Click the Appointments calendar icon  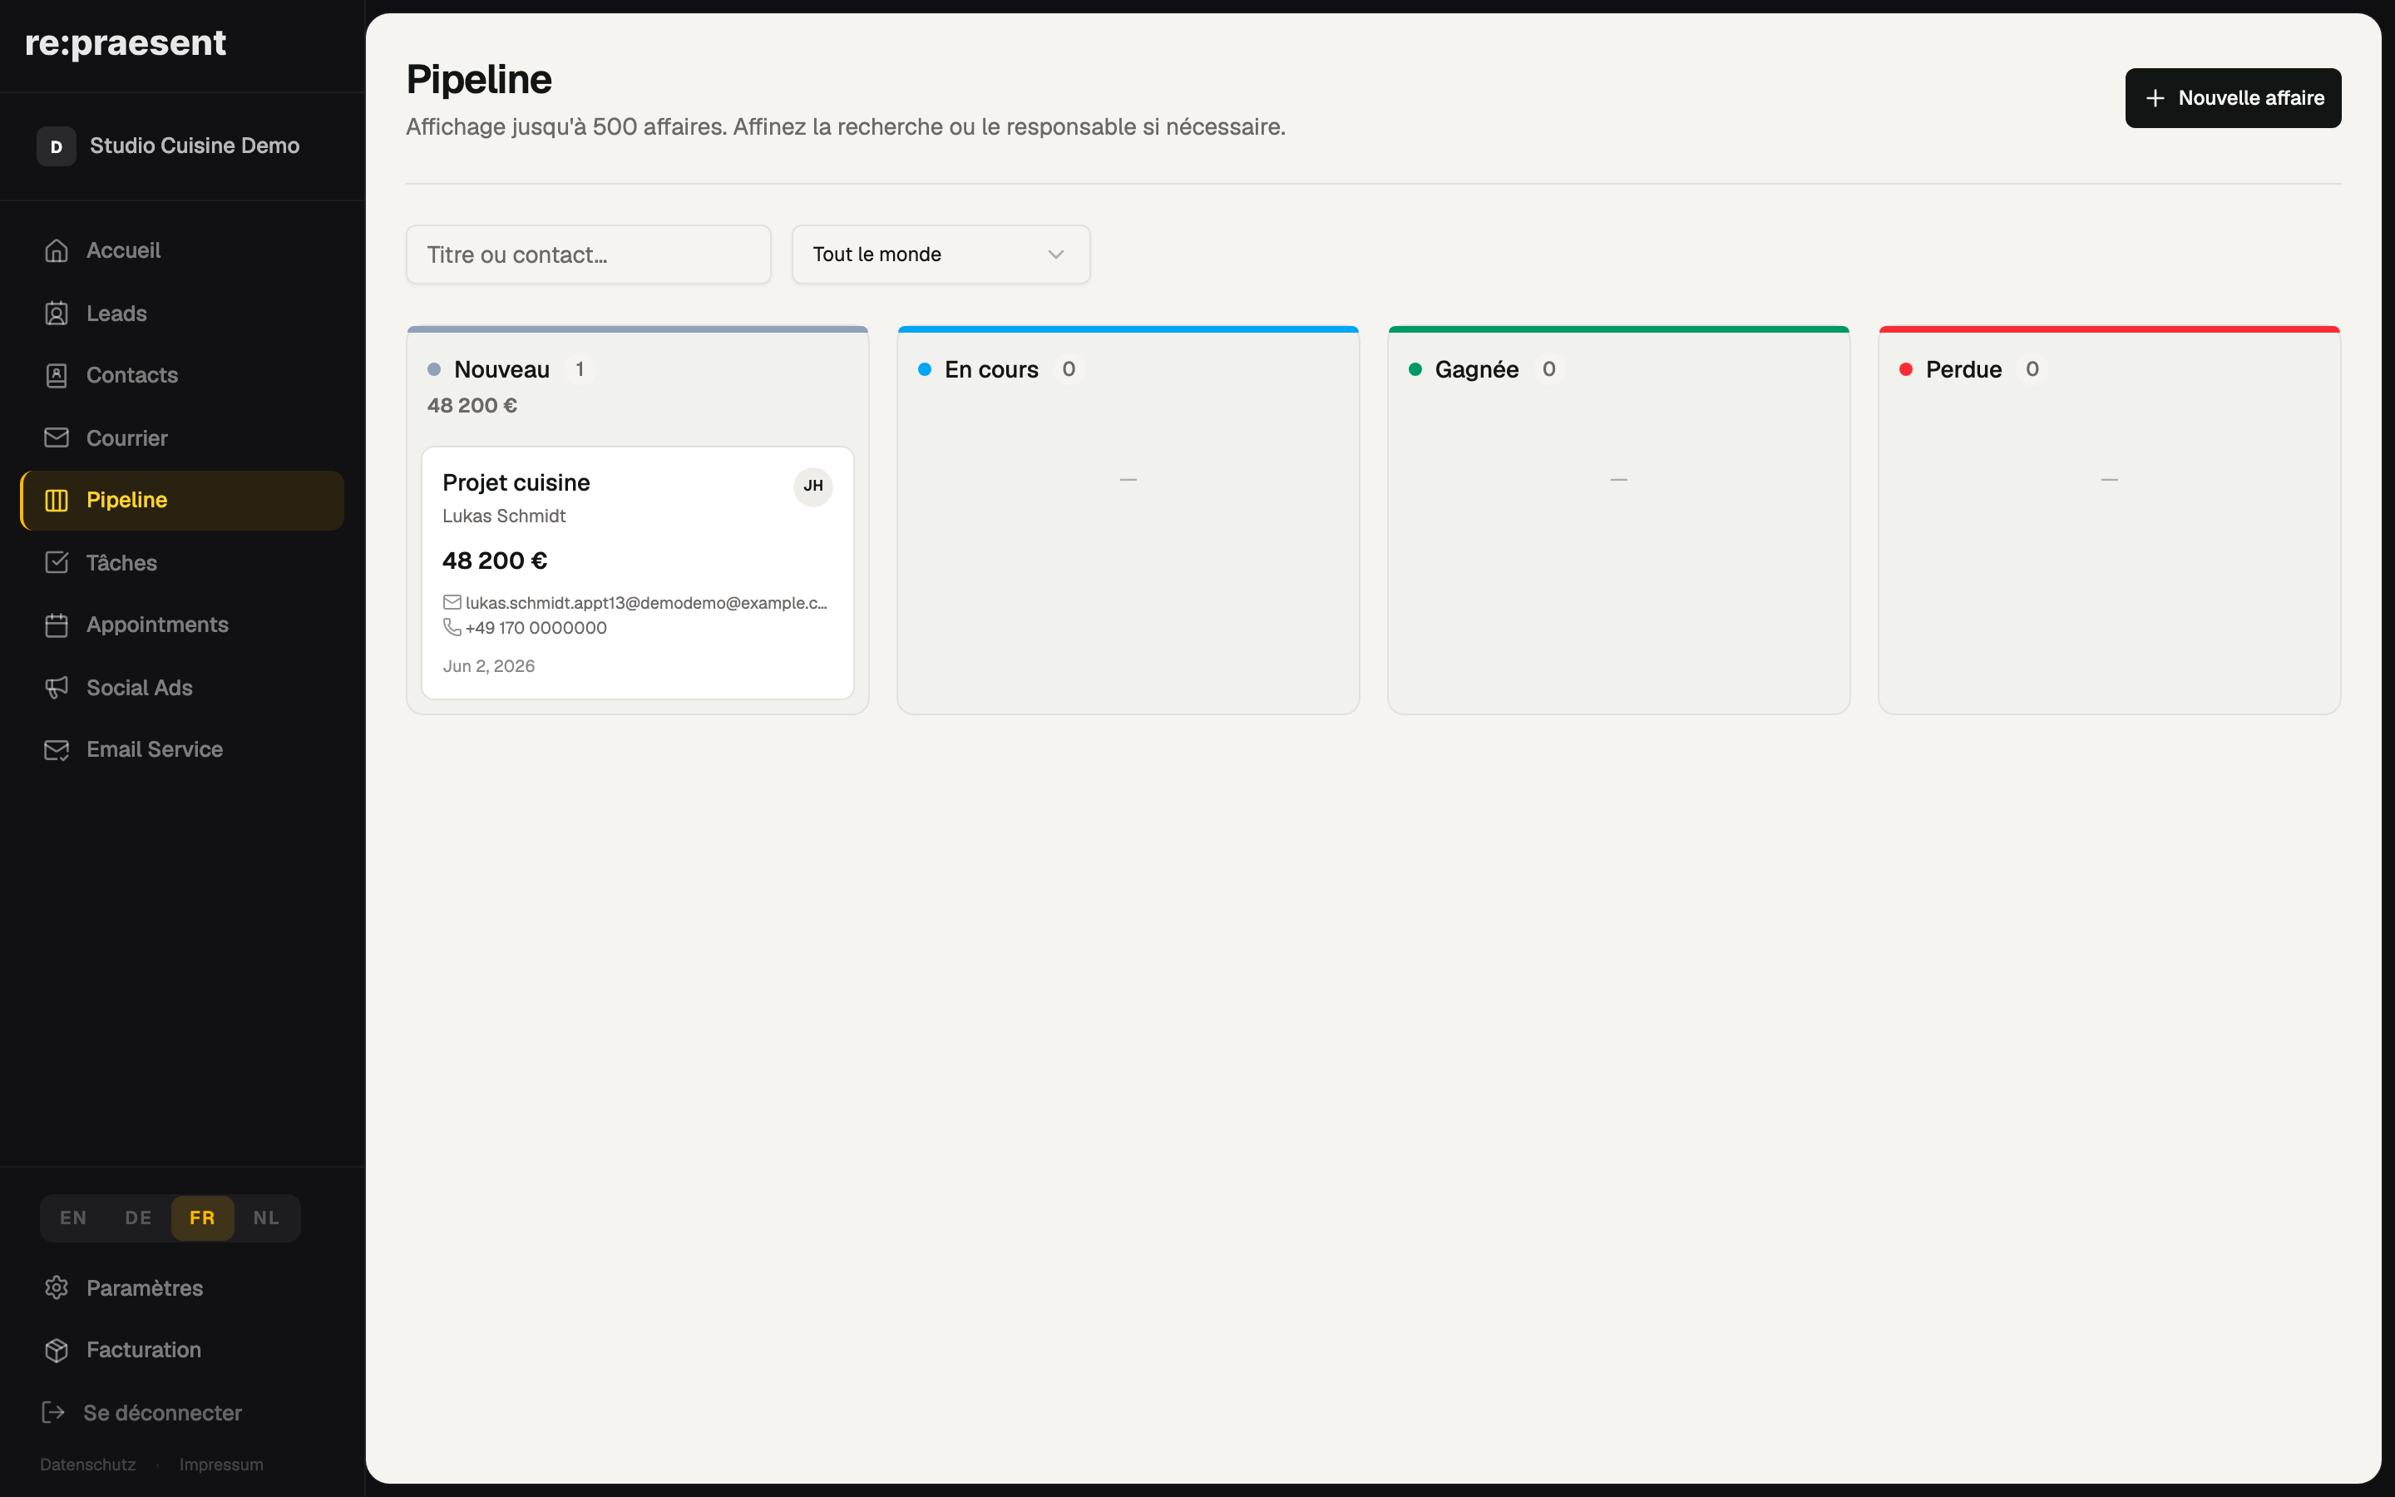pyautogui.click(x=57, y=625)
